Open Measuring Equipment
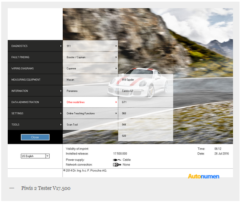This screenshot has width=244, height=203. click(x=35, y=80)
